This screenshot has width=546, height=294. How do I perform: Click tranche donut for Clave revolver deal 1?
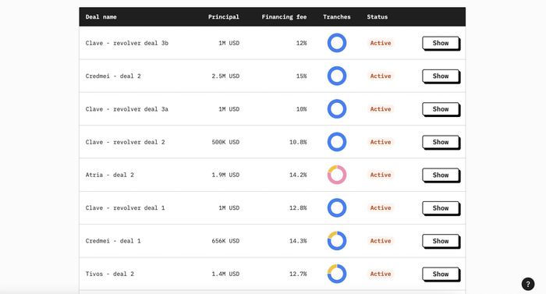pos(337,208)
